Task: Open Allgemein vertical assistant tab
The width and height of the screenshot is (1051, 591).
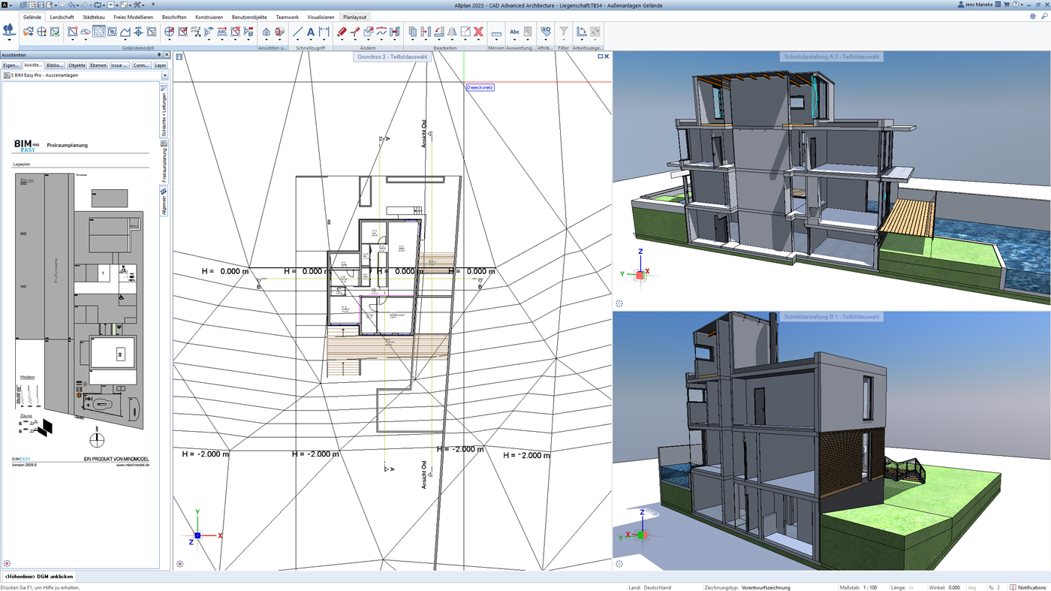Action: pos(164,201)
